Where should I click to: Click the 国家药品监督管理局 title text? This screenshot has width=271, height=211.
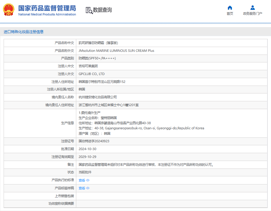[47, 8]
